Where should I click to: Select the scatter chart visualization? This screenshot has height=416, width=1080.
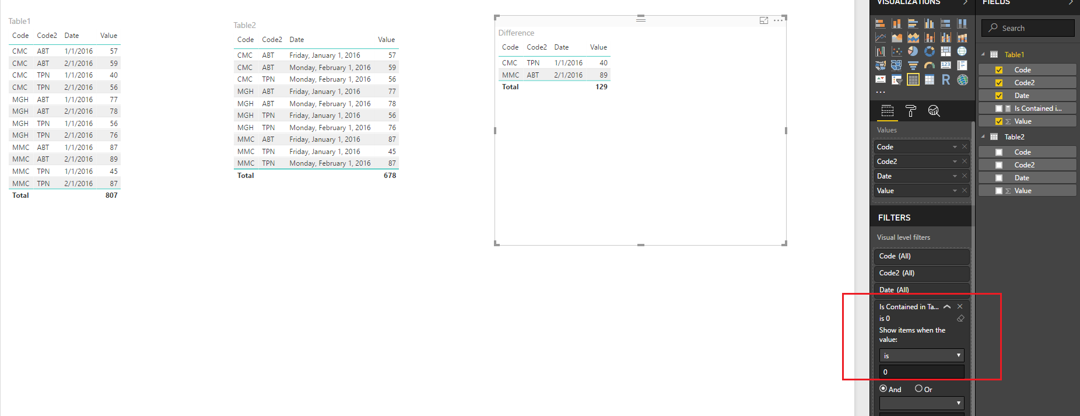897,51
